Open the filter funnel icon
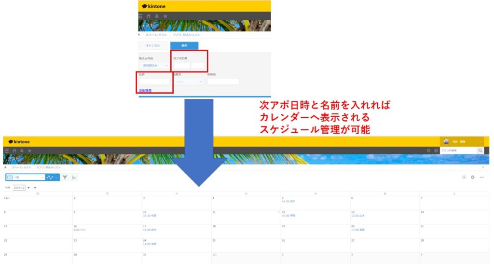 click(x=65, y=177)
